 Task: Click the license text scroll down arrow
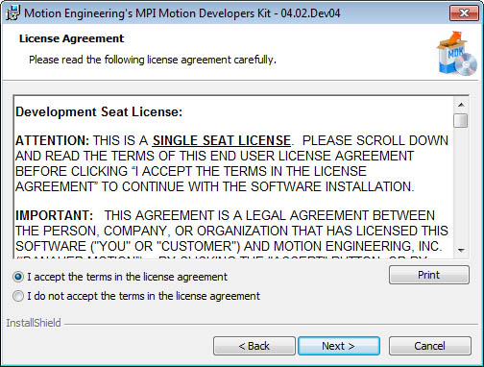click(x=461, y=250)
